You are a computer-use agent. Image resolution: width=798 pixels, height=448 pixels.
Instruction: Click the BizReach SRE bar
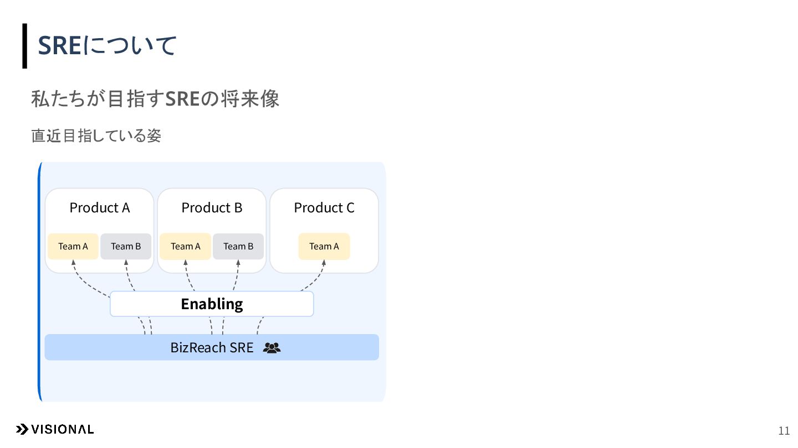(x=212, y=347)
